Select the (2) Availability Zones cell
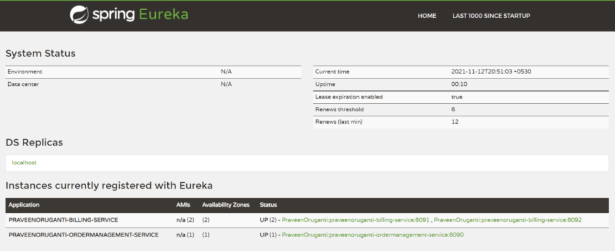Image resolution: width=615 pixels, height=251 pixels. (x=206, y=220)
